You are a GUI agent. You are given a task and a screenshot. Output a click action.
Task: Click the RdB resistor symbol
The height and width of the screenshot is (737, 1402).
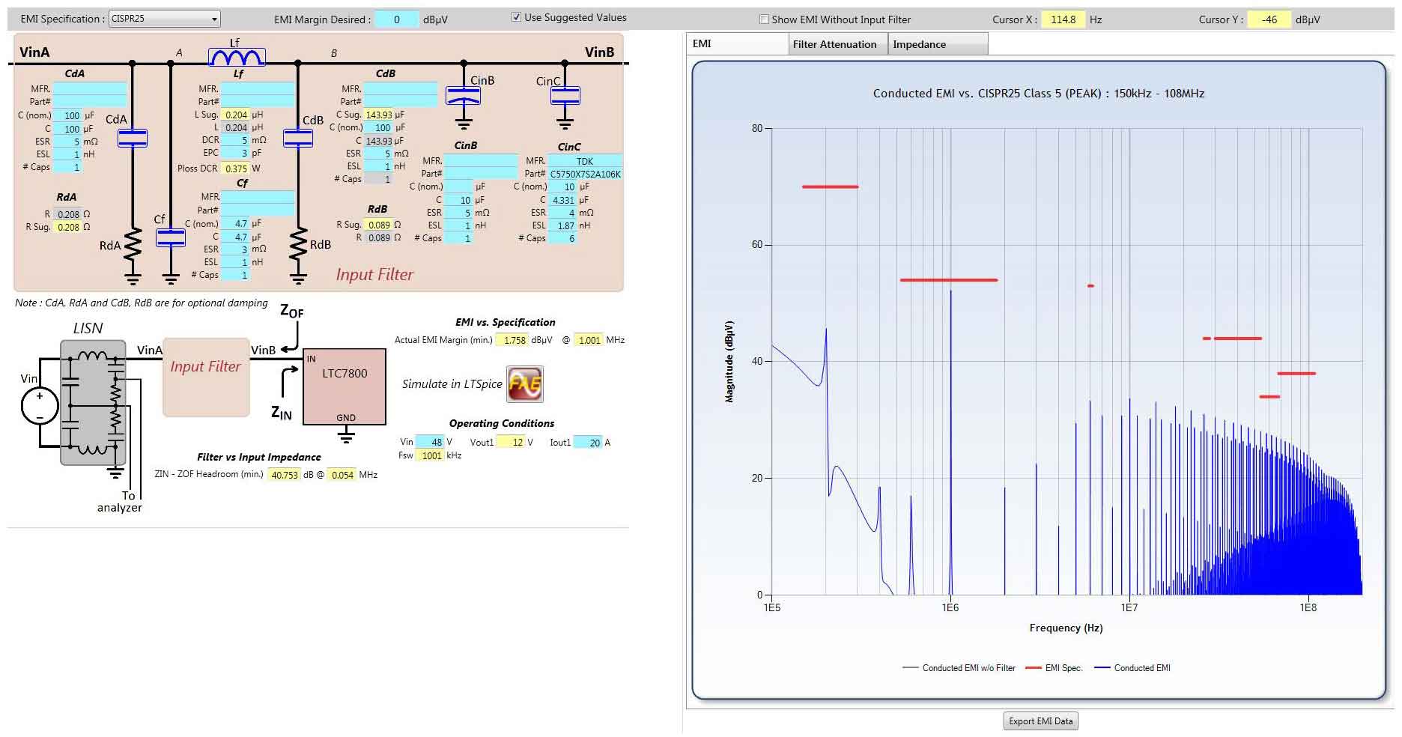point(298,244)
